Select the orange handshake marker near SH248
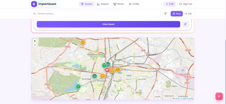This screenshot has height=104, width=226. pyautogui.click(x=83, y=42)
